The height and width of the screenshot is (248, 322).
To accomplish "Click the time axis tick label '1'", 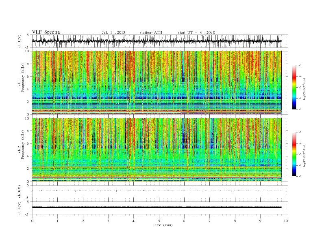I will pyautogui.click(x=57, y=221).
